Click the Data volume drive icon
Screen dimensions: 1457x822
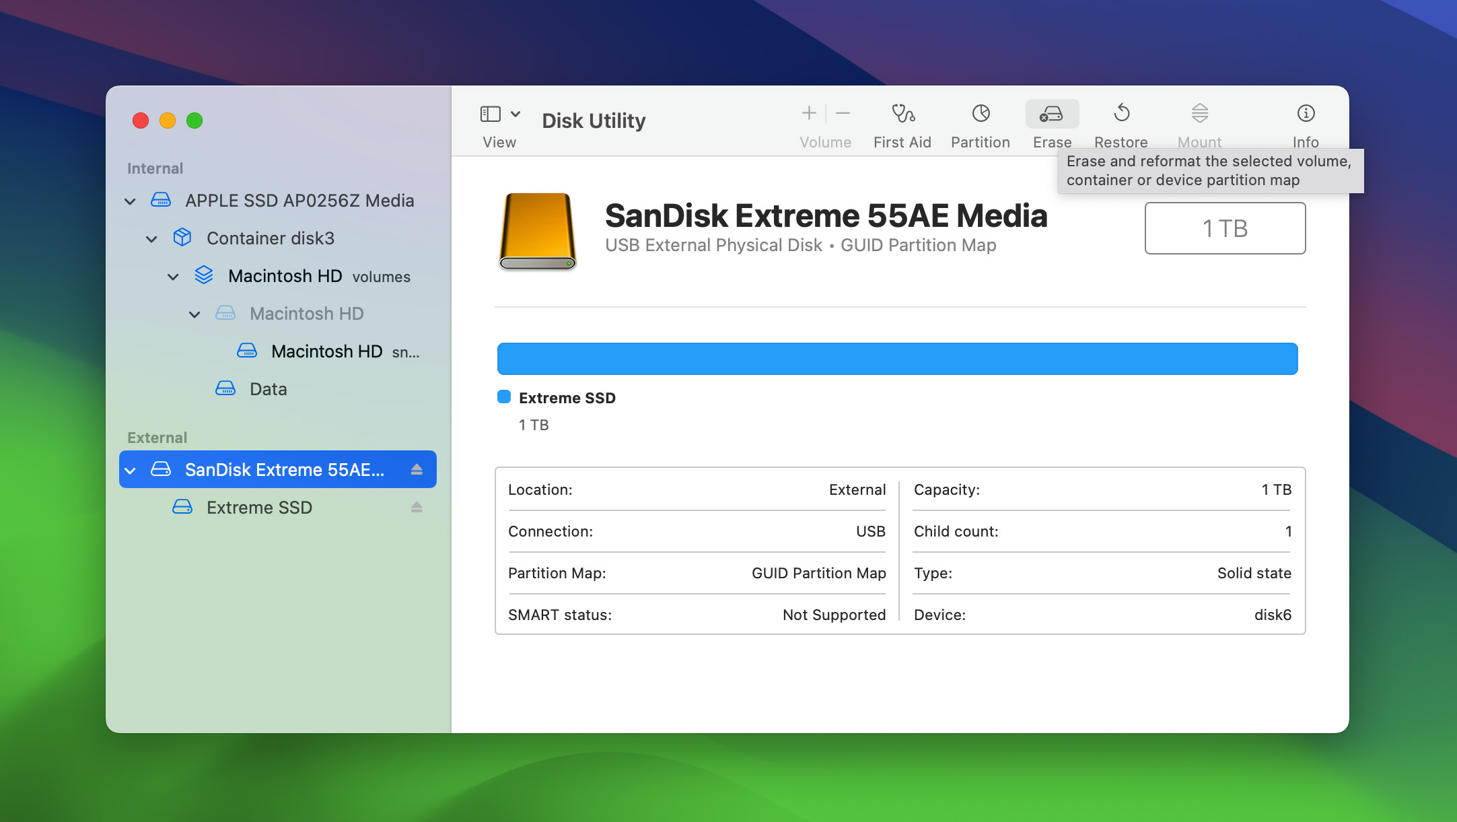pyautogui.click(x=225, y=388)
